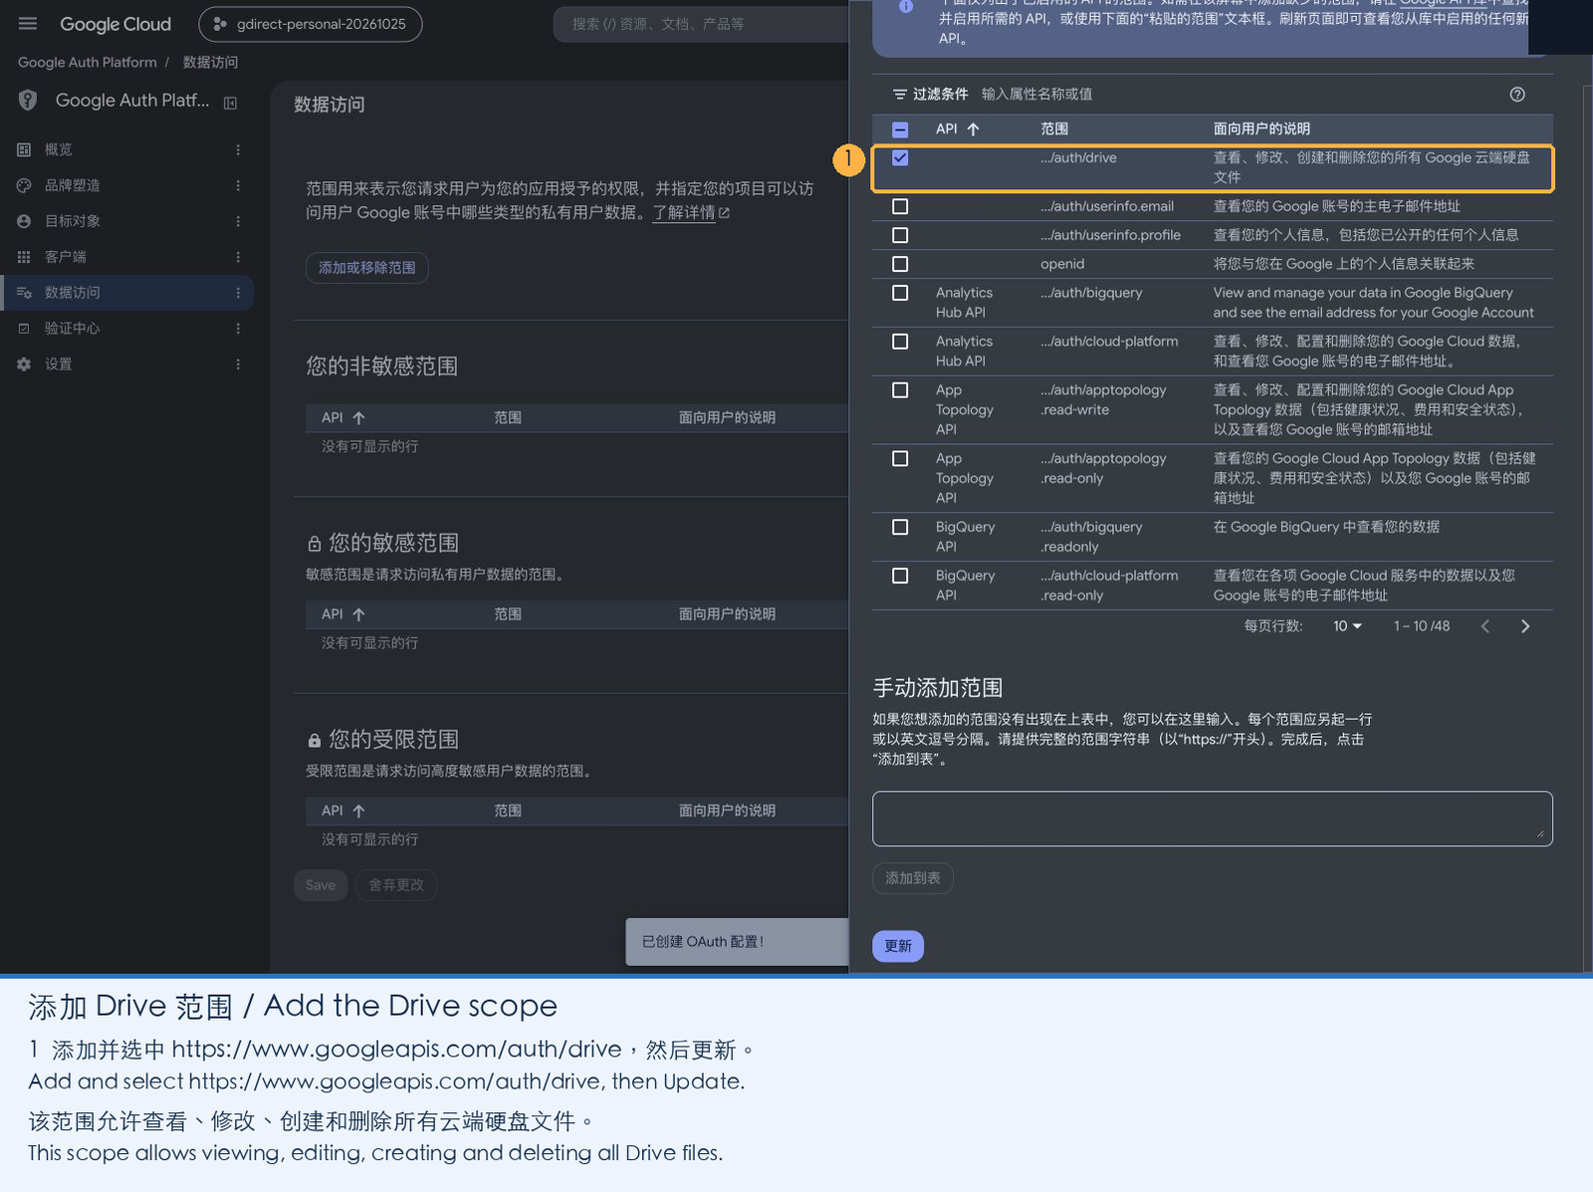The image size is (1593, 1192).
Task: Open the rows per page dropdown
Action: click(1347, 626)
